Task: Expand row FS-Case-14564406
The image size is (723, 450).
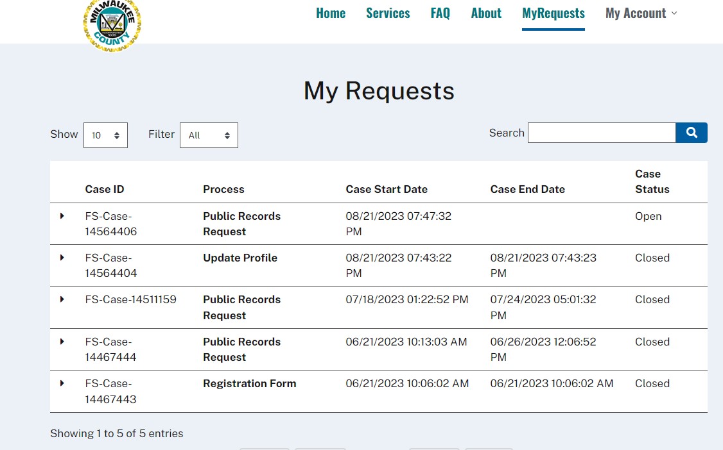Action: tap(62, 216)
